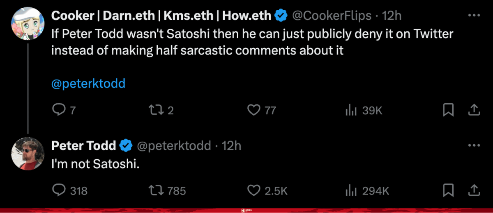This screenshot has width=493, height=213.
Task: Reply to CookerFlips' tweet
Action: (60, 110)
